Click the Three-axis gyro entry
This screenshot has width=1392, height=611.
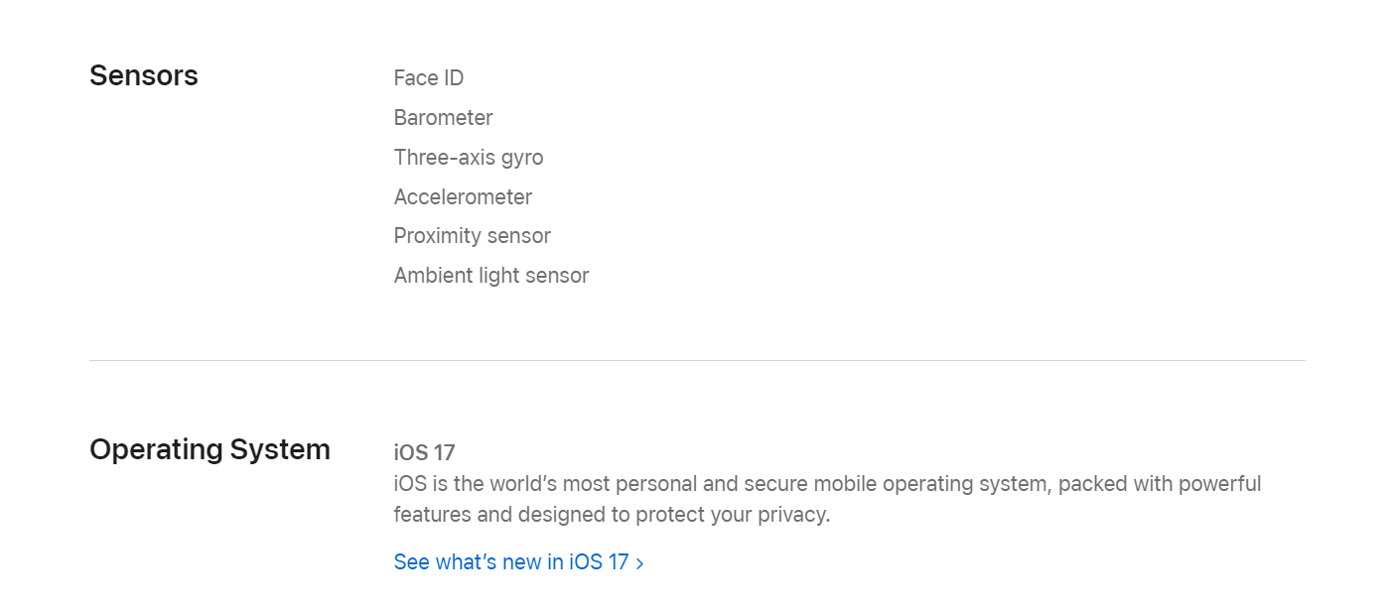(x=469, y=158)
